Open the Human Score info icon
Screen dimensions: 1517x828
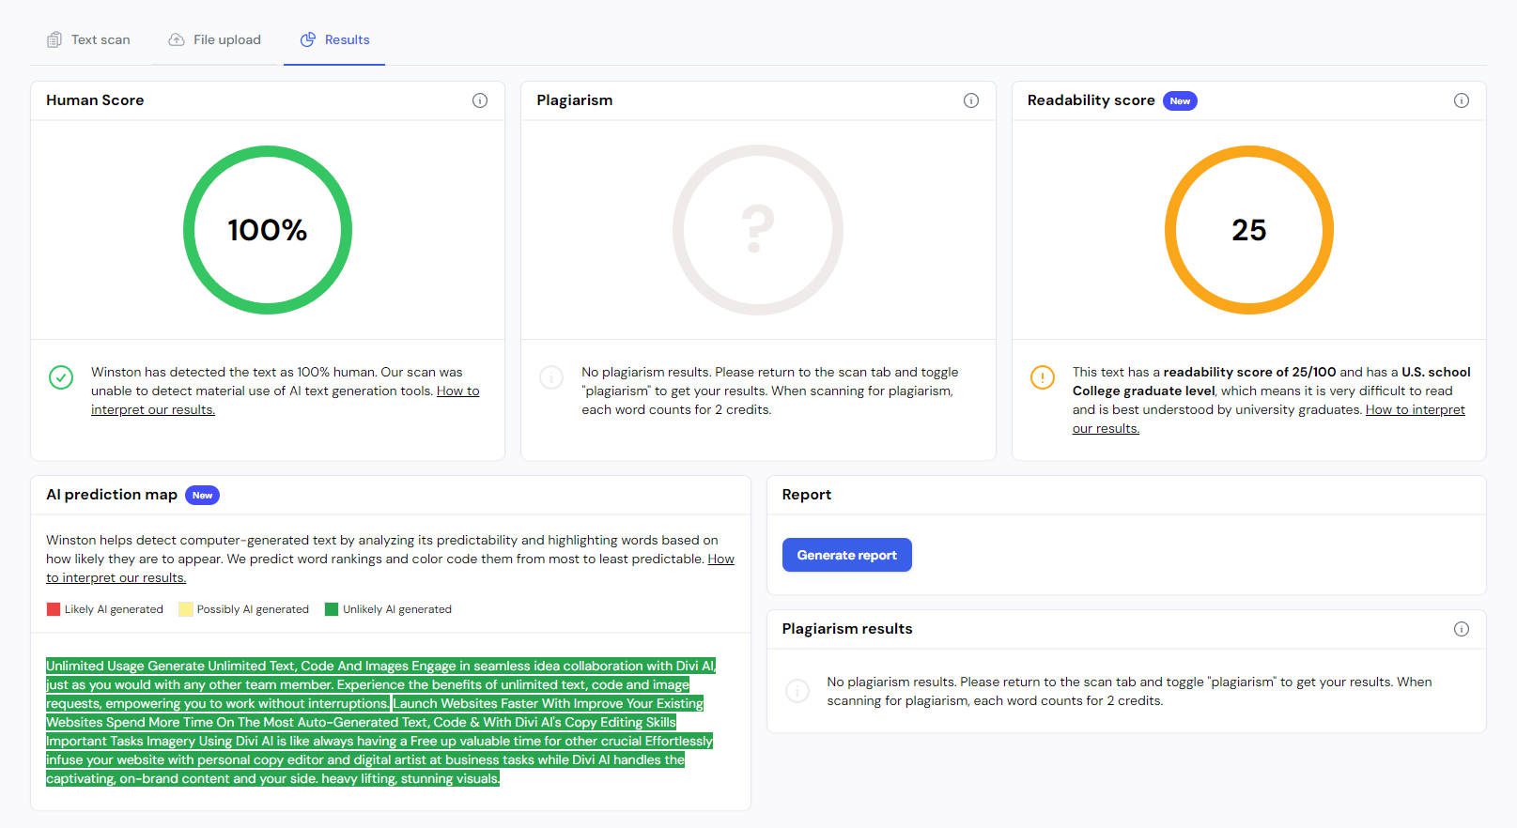[480, 100]
